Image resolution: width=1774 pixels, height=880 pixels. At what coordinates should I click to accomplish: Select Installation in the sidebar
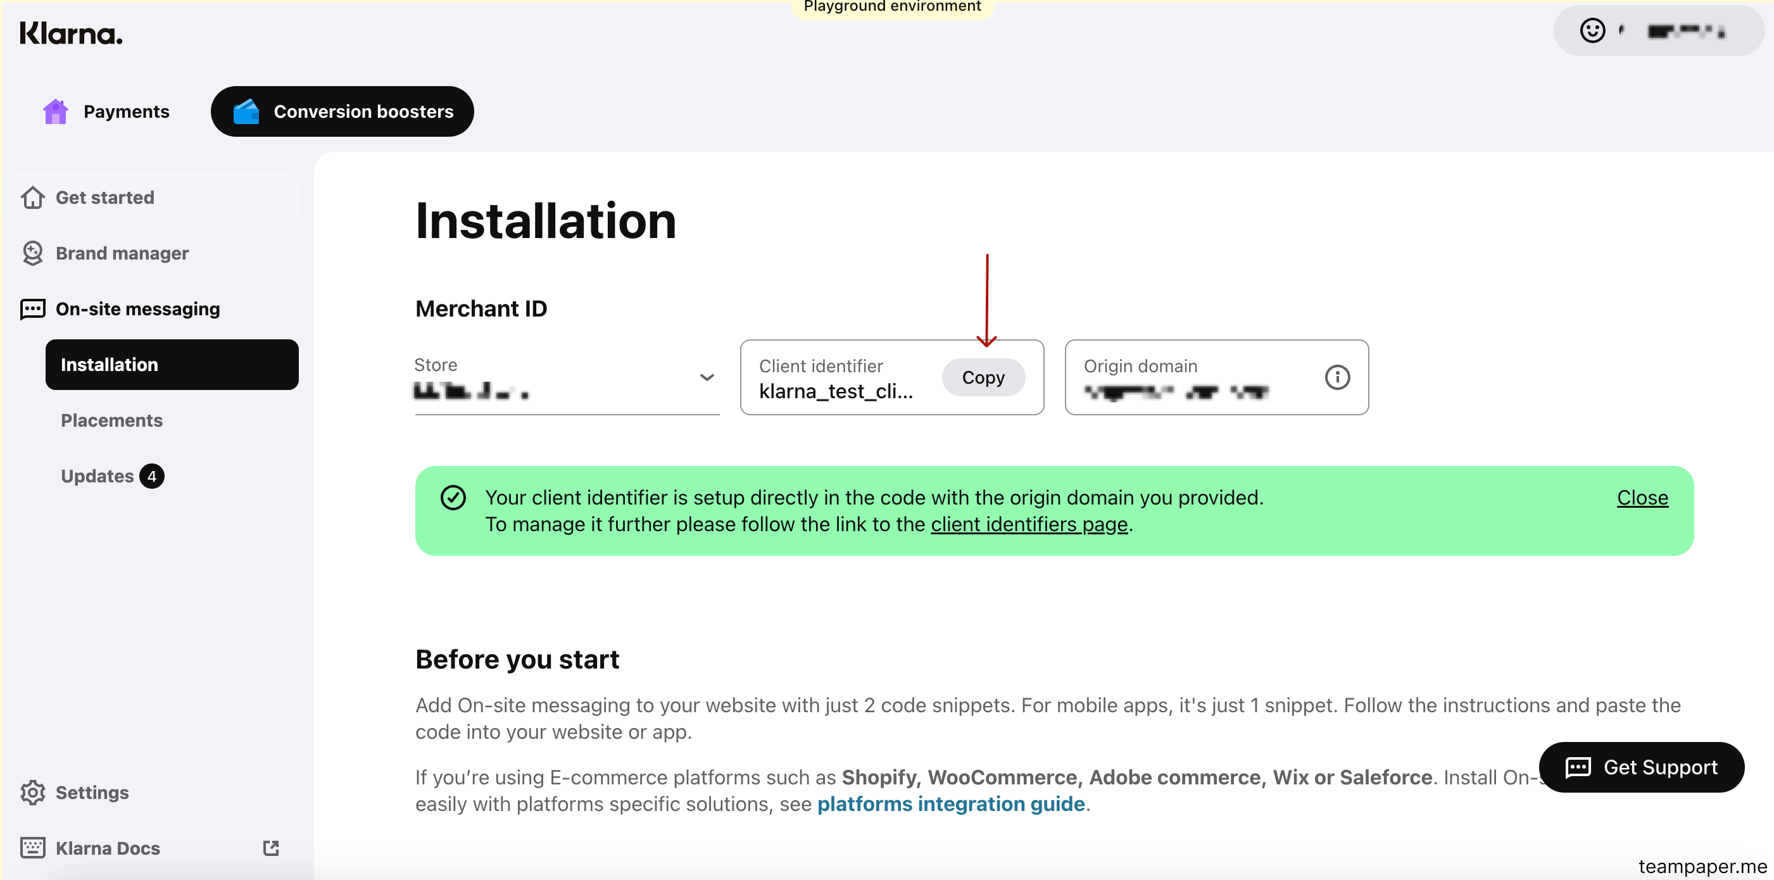[172, 365]
